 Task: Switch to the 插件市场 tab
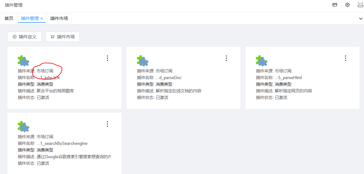(x=59, y=18)
